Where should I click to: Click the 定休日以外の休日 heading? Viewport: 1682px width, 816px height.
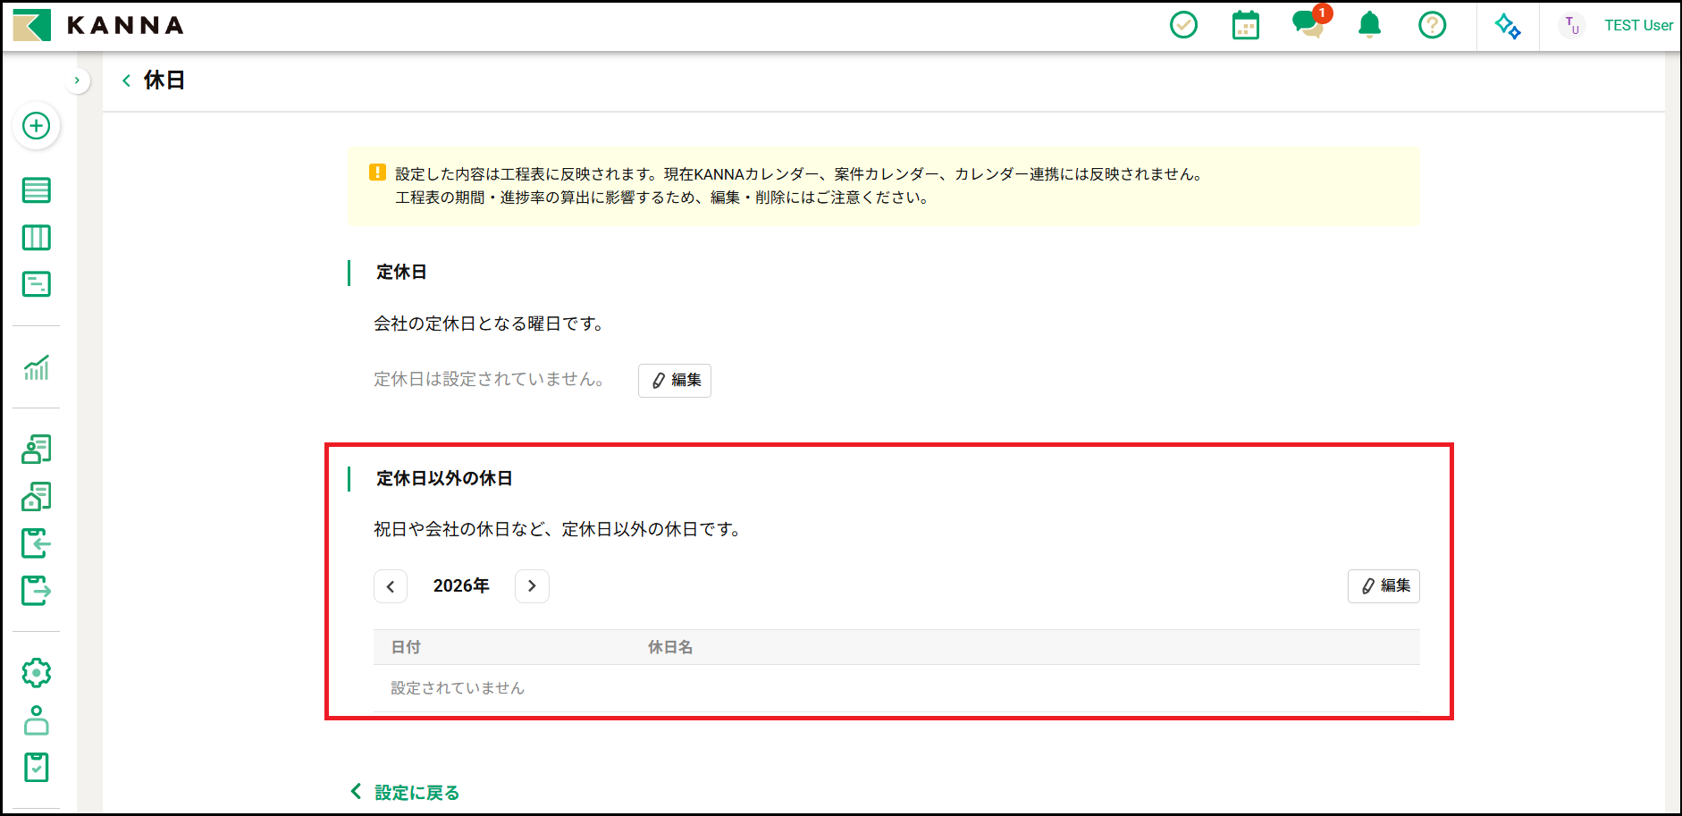444,478
